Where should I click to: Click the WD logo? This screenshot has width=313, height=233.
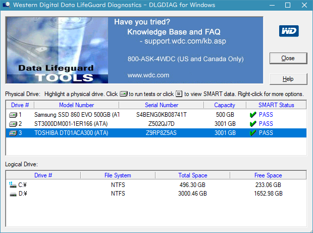pyautogui.click(x=289, y=31)
